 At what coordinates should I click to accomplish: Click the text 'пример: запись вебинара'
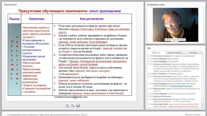point(73,81)
